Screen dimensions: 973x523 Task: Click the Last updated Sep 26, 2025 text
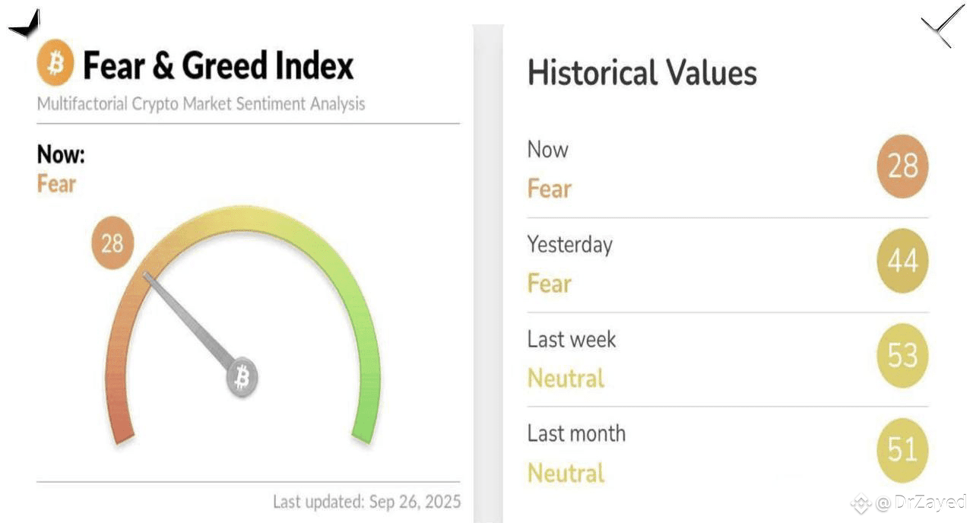tap(366, 502)
